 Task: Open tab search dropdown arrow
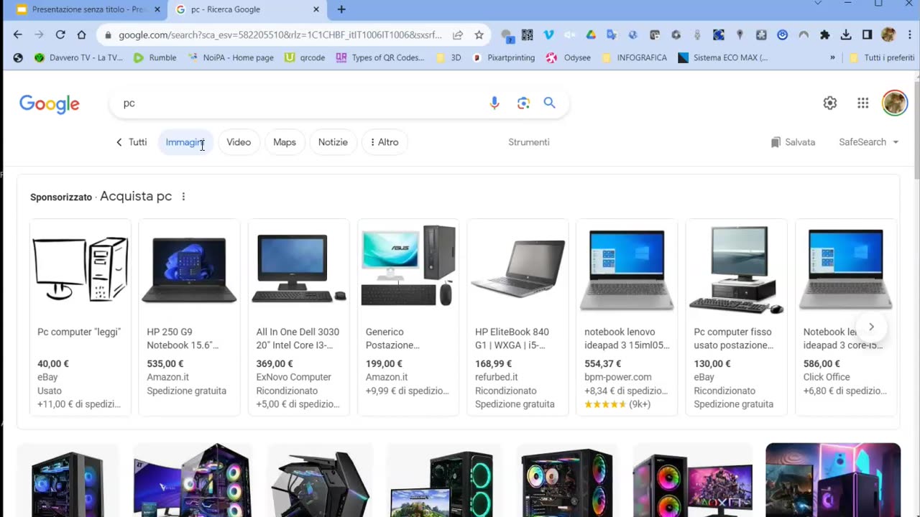[x=817, y=4]
